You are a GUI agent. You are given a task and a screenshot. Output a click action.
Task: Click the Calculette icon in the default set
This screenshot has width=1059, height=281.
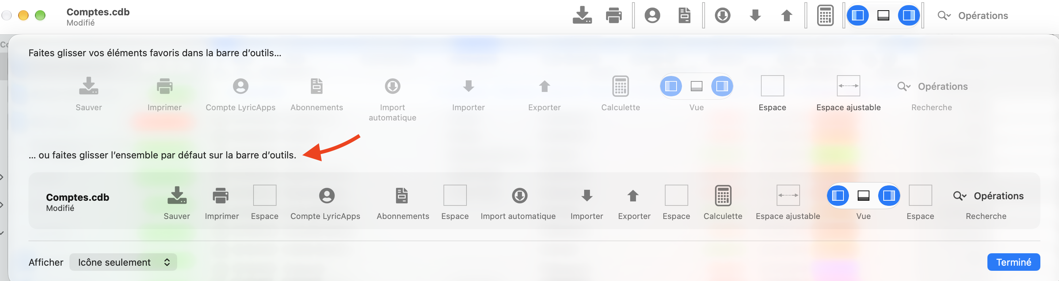pyautogui.click(x=723, y=196)
